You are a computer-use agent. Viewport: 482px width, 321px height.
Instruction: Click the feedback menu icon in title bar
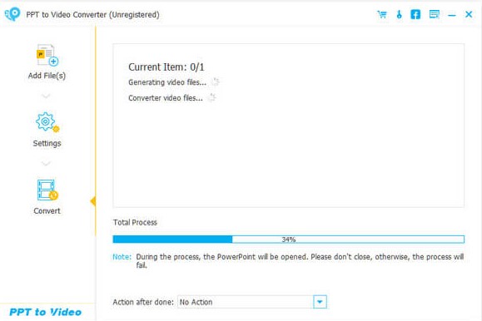434,14
